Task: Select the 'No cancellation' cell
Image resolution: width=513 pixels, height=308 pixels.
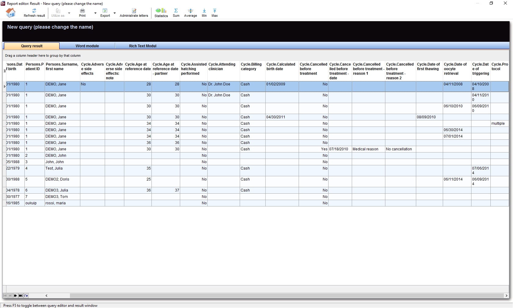Action: coord(400,149)
